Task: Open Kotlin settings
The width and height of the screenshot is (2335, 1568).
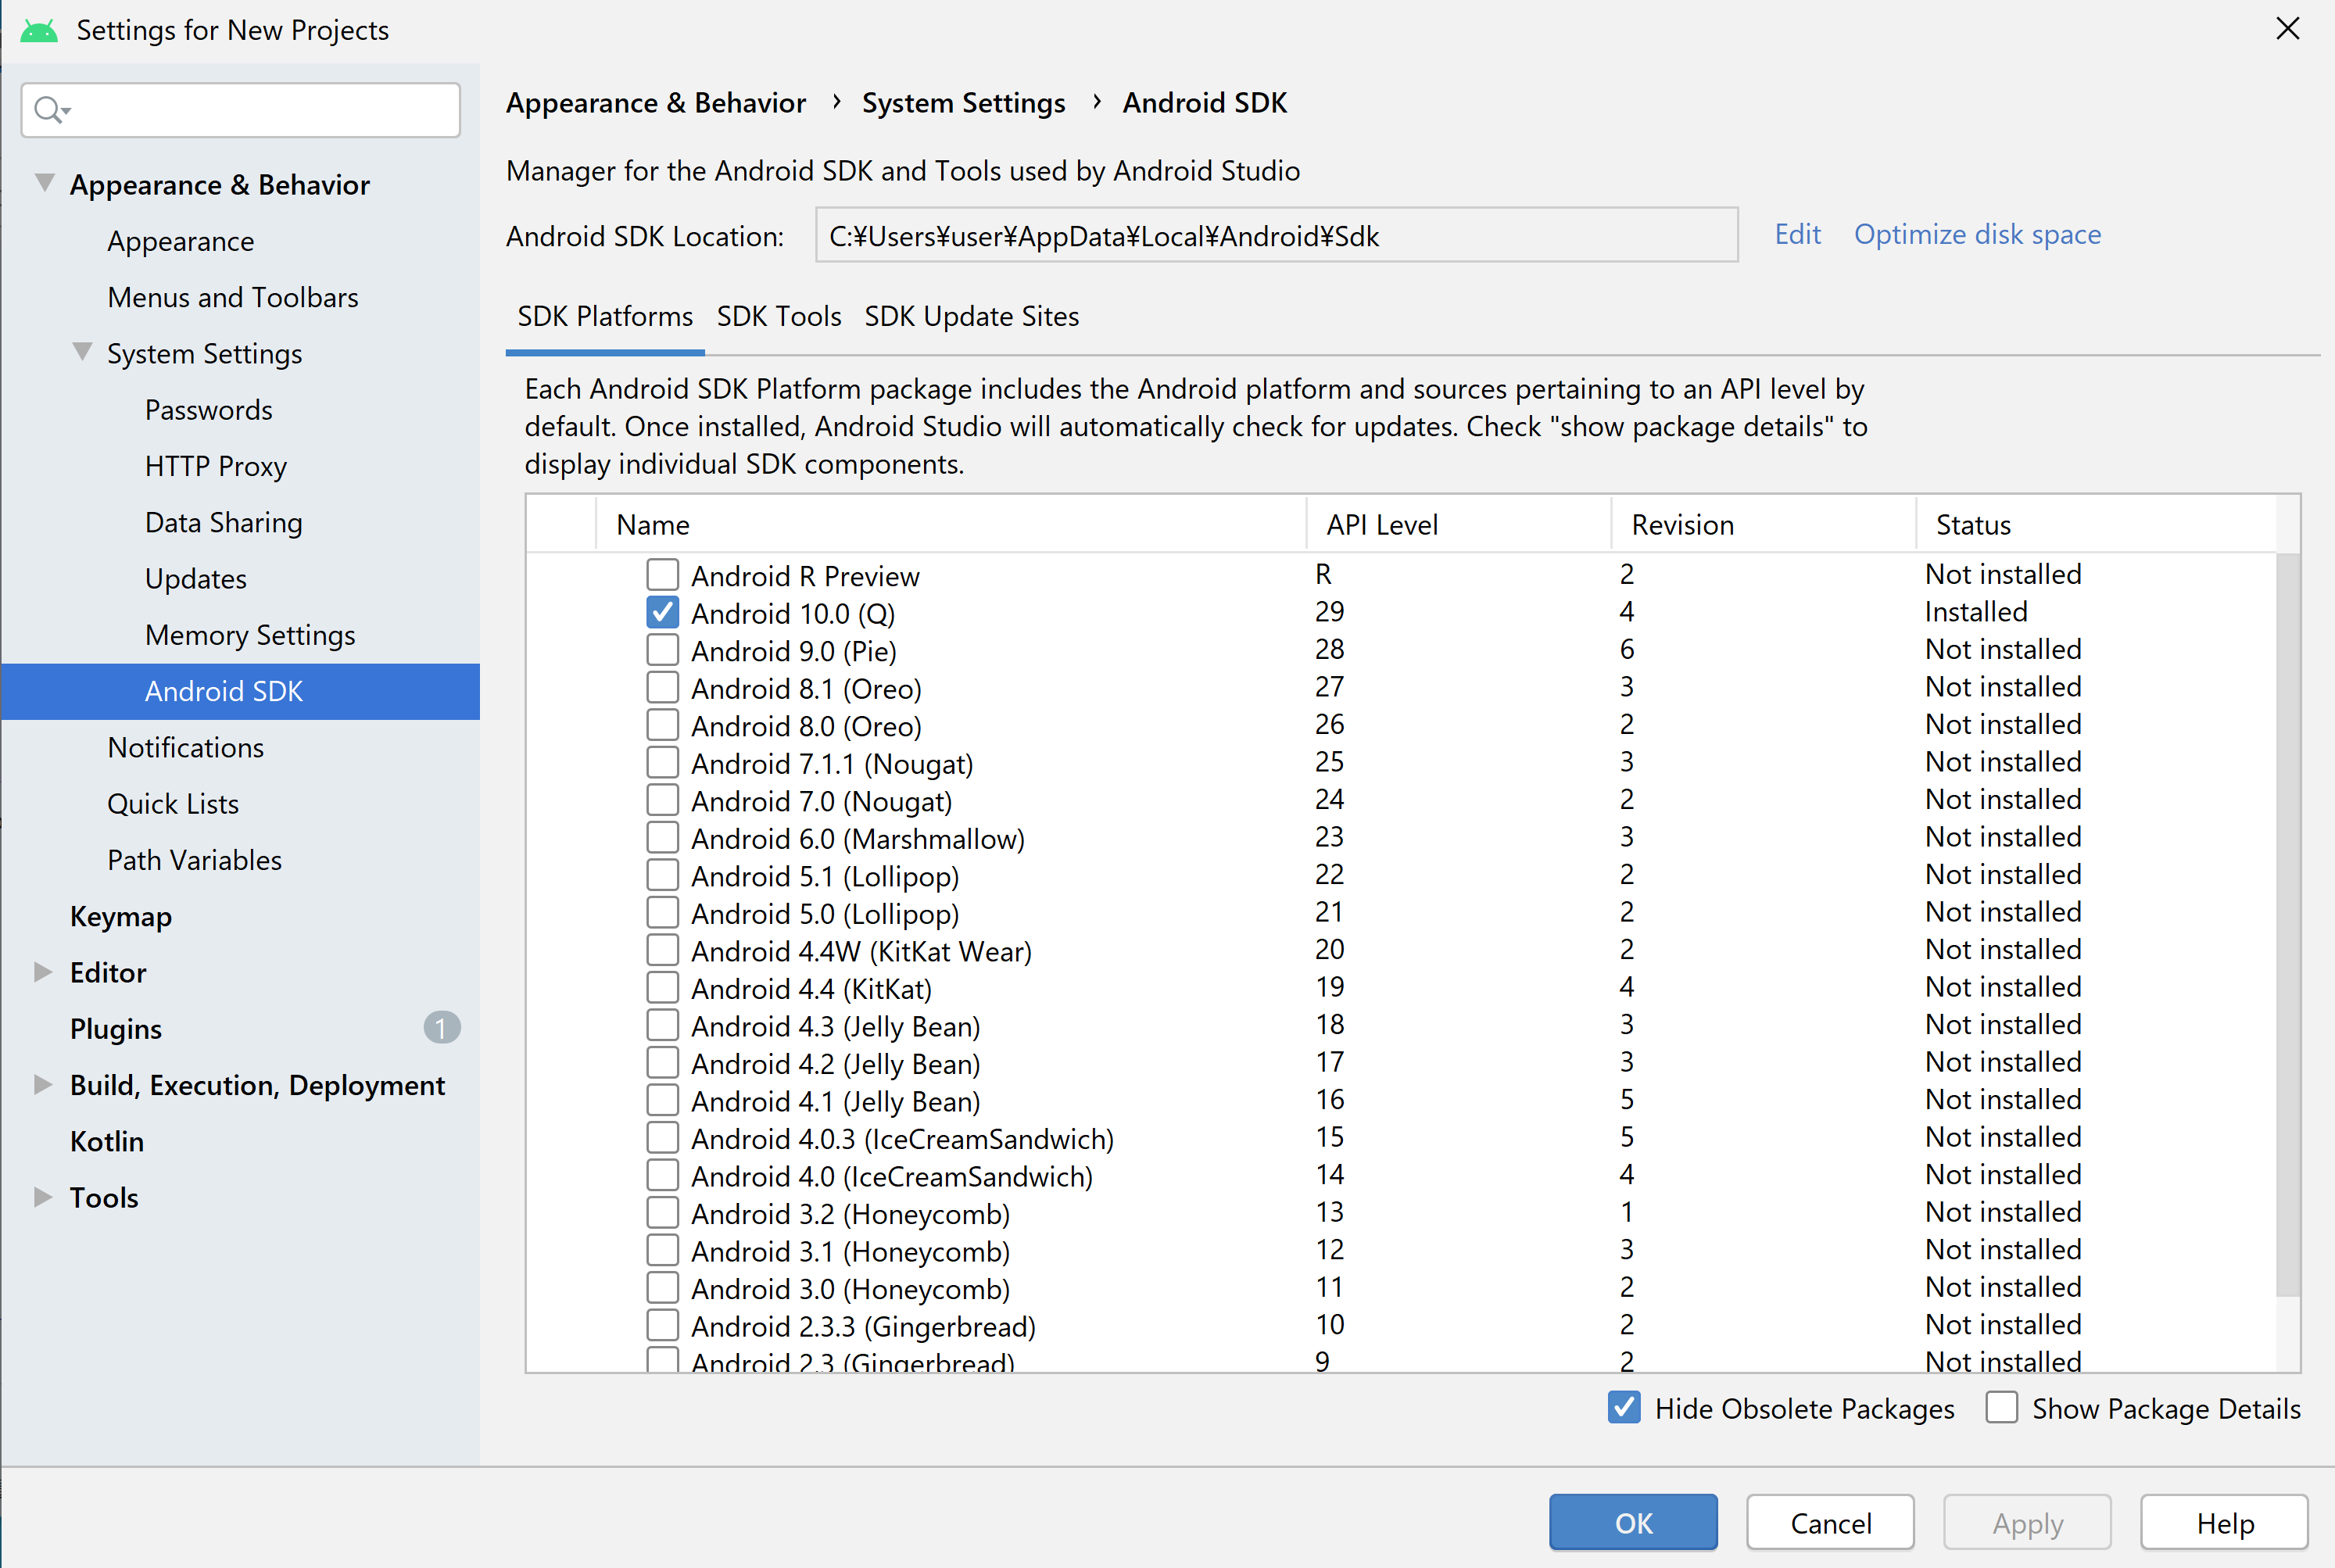Action: click(107, 1141)
